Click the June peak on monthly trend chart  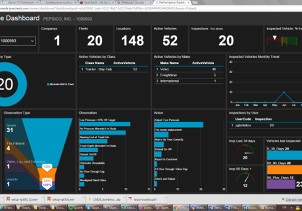tap(284, 92)
